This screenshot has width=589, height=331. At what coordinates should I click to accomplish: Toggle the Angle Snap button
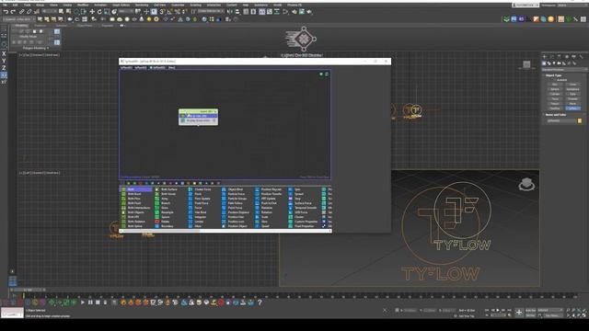169,12
